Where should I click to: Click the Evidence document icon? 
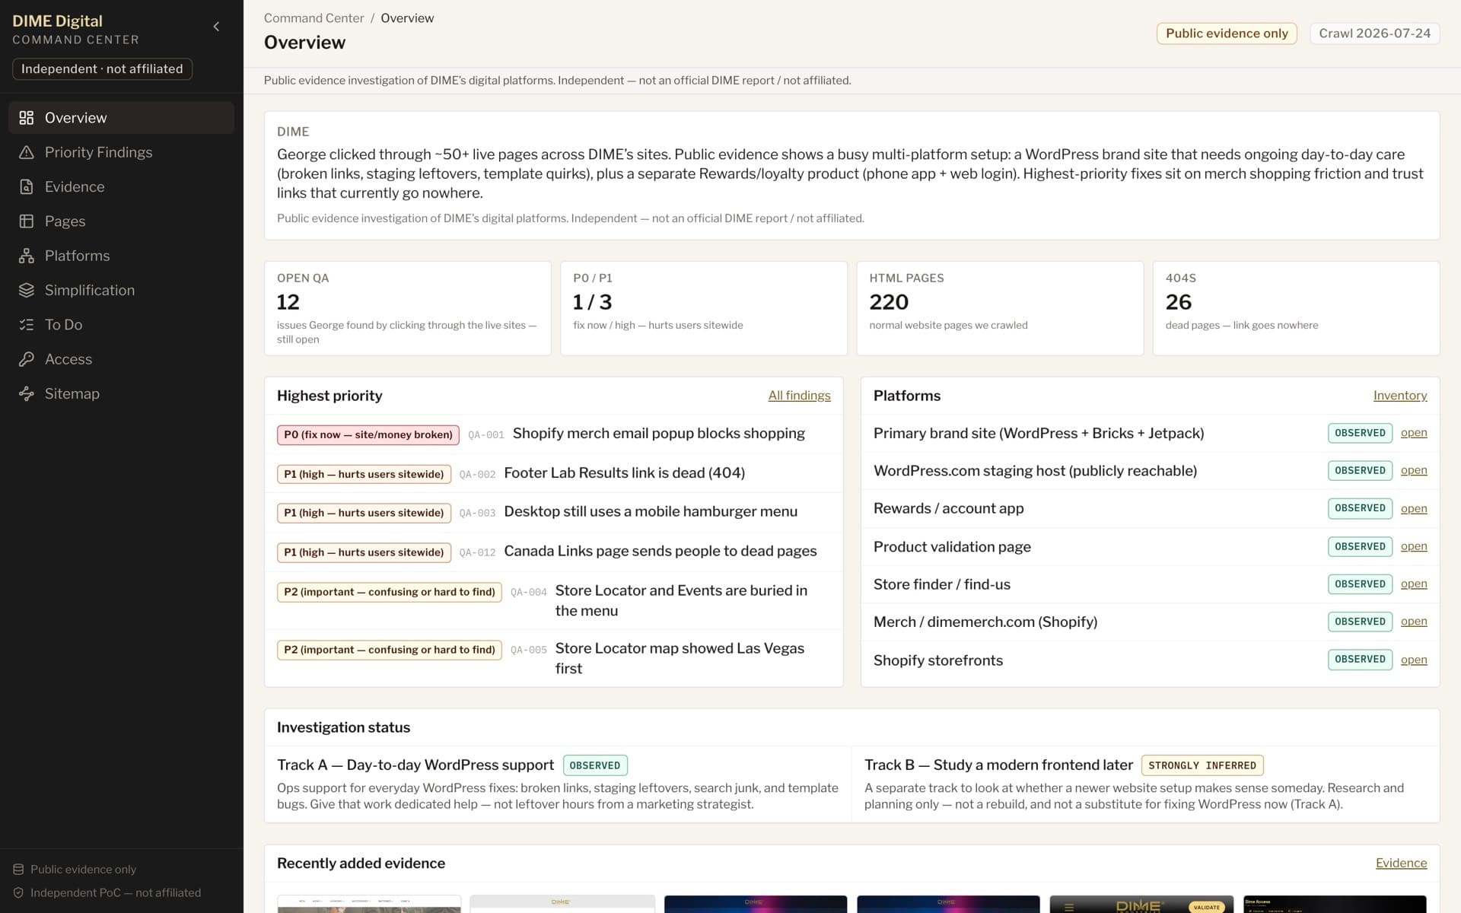point(27,186)
